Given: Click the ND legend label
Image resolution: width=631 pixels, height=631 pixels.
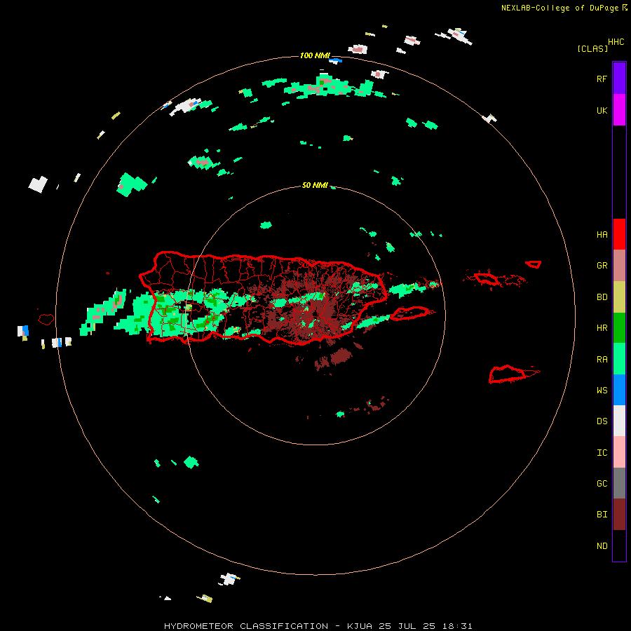Looking at the screenshot, I should [602, 546].
